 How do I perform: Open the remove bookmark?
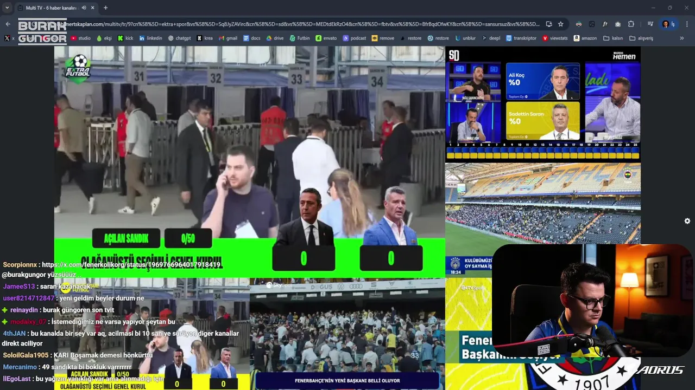pos(383,38)
